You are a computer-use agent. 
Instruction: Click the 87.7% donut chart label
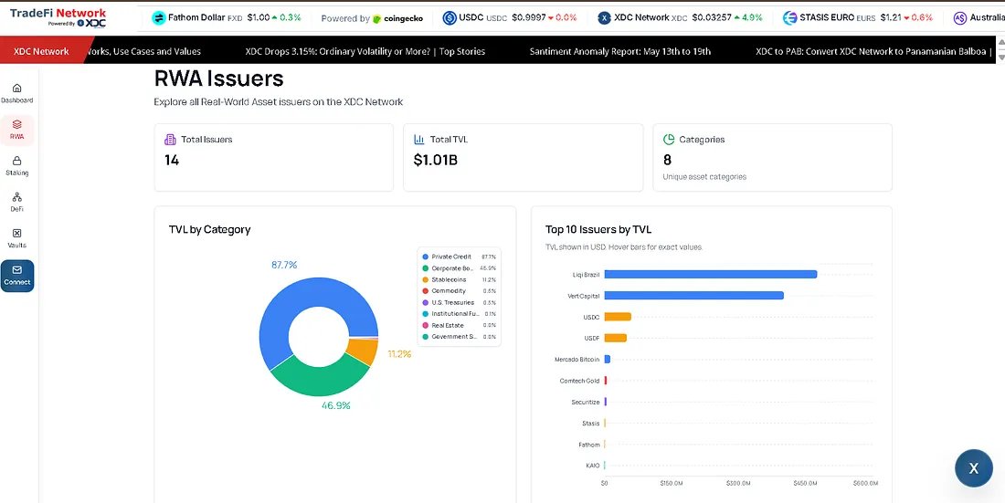284,265
